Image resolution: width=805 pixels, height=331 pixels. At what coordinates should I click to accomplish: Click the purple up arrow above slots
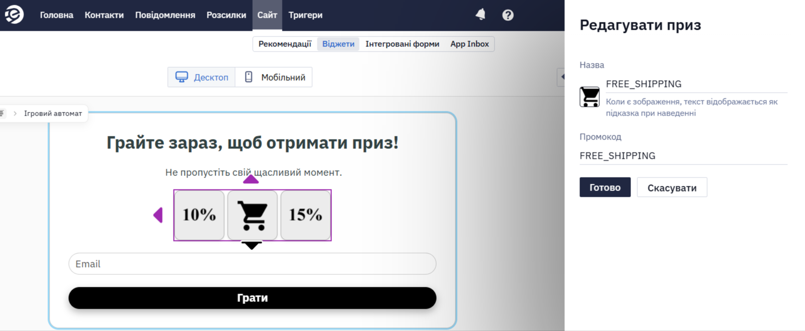251,179
